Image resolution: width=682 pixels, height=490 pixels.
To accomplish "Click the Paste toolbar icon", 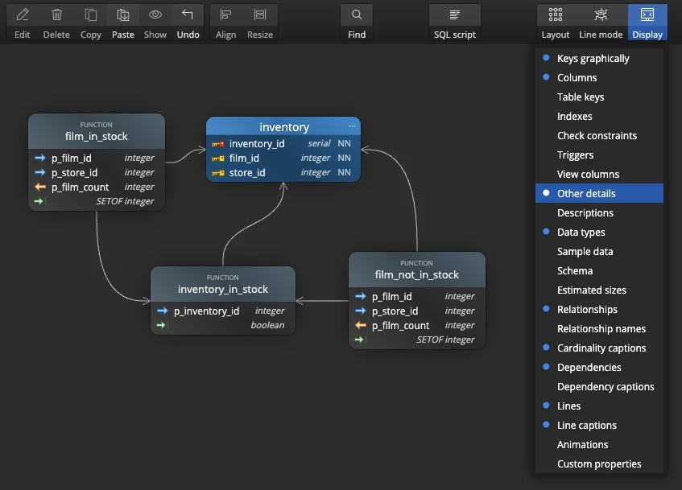I will [123, 15].
